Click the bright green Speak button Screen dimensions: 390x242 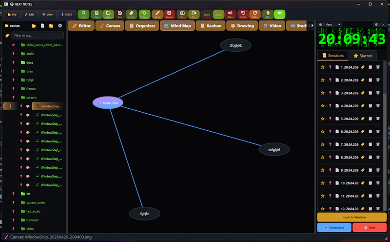tap(279, 14)
